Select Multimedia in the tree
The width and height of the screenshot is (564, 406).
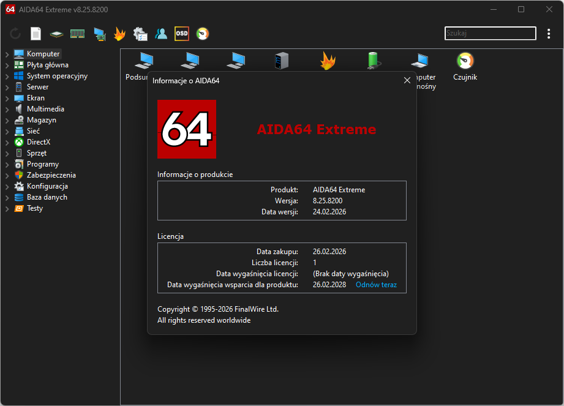point(45,109)
